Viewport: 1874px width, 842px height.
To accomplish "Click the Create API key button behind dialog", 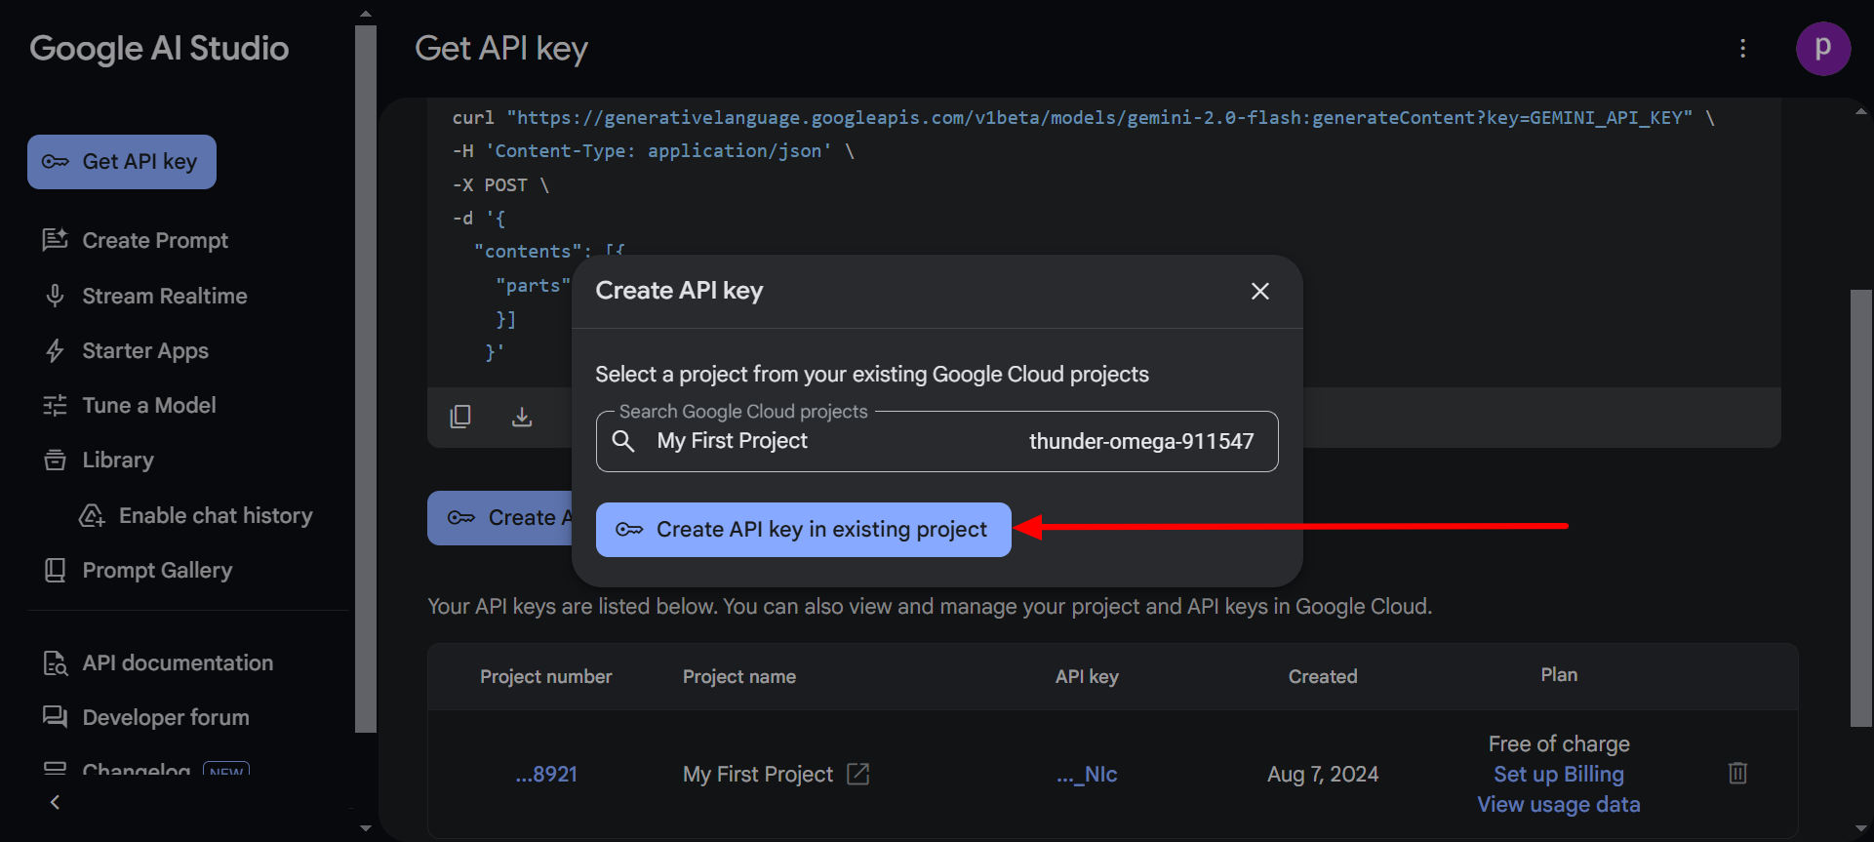I will tap(500, 518).
